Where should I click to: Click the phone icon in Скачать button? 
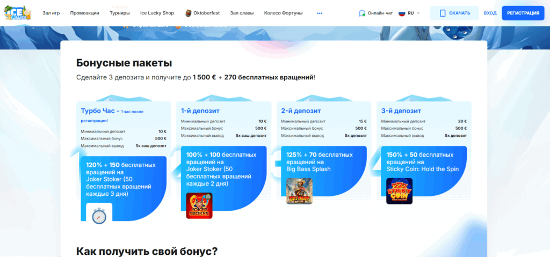click(443, 13)
